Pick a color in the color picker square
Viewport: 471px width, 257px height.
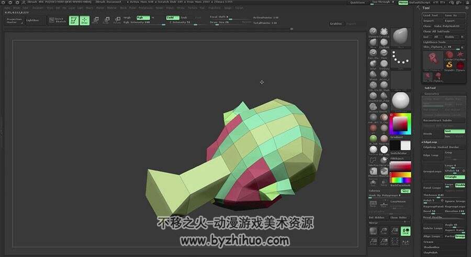(x=400, y=123)
